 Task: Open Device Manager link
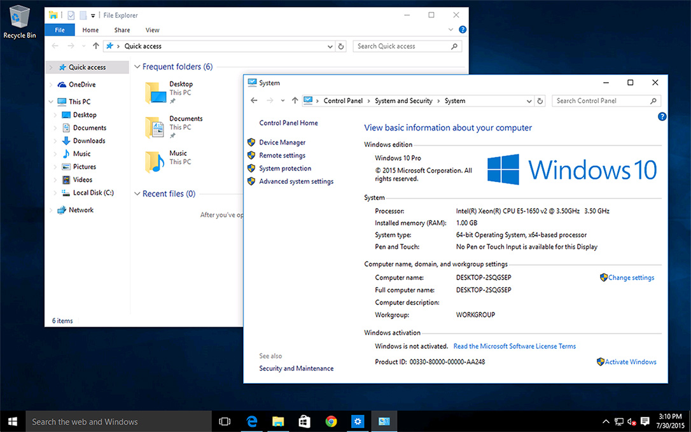point(282,143)
